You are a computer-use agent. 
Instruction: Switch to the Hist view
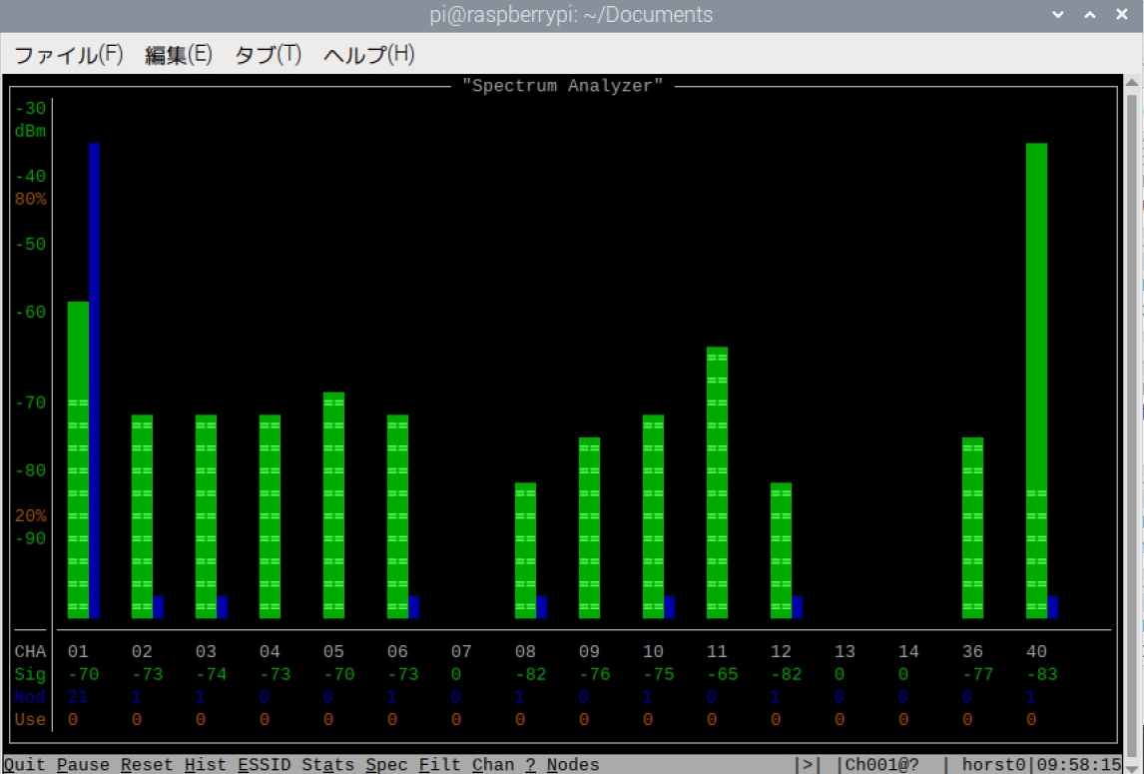pyautogui.click(x=205, y=765)
